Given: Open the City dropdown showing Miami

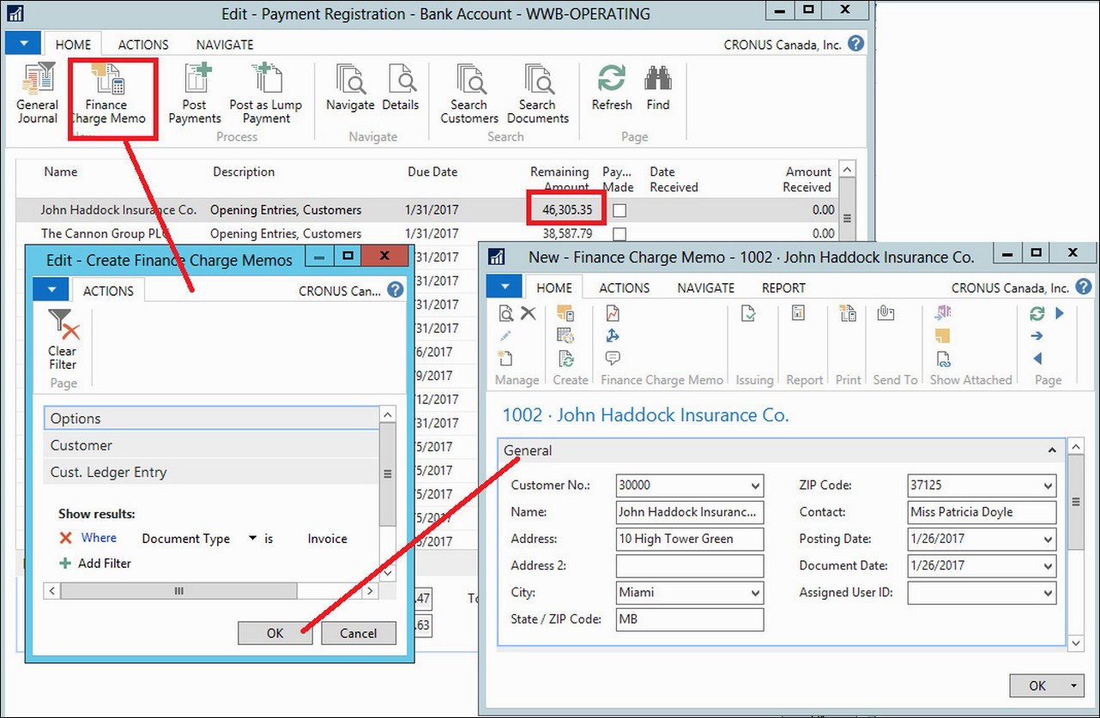Looking at the screenshot, I should [755, 593].
